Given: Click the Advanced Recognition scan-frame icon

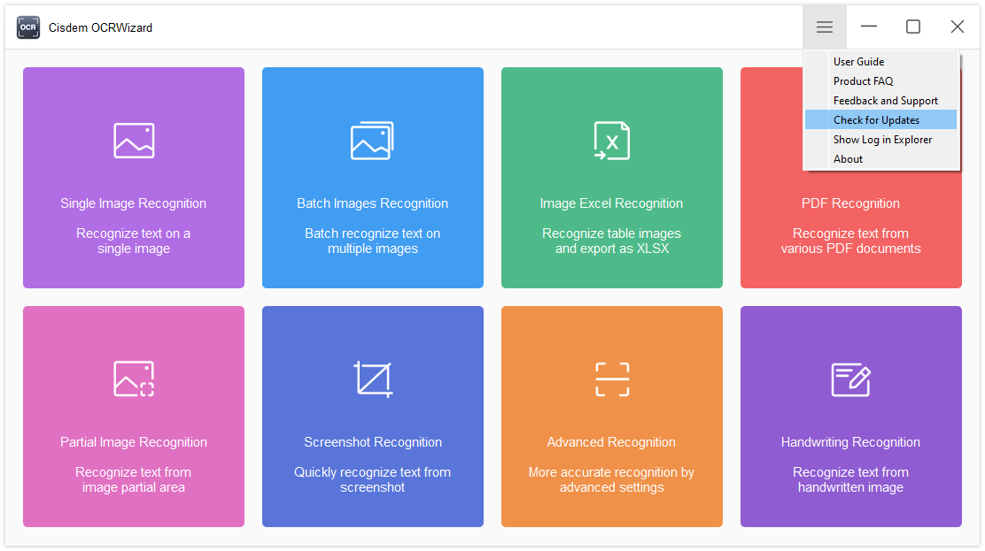Looking at the screenshot, I should click(611, 379).
